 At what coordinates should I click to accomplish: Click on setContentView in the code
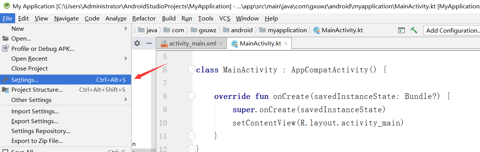264,123
